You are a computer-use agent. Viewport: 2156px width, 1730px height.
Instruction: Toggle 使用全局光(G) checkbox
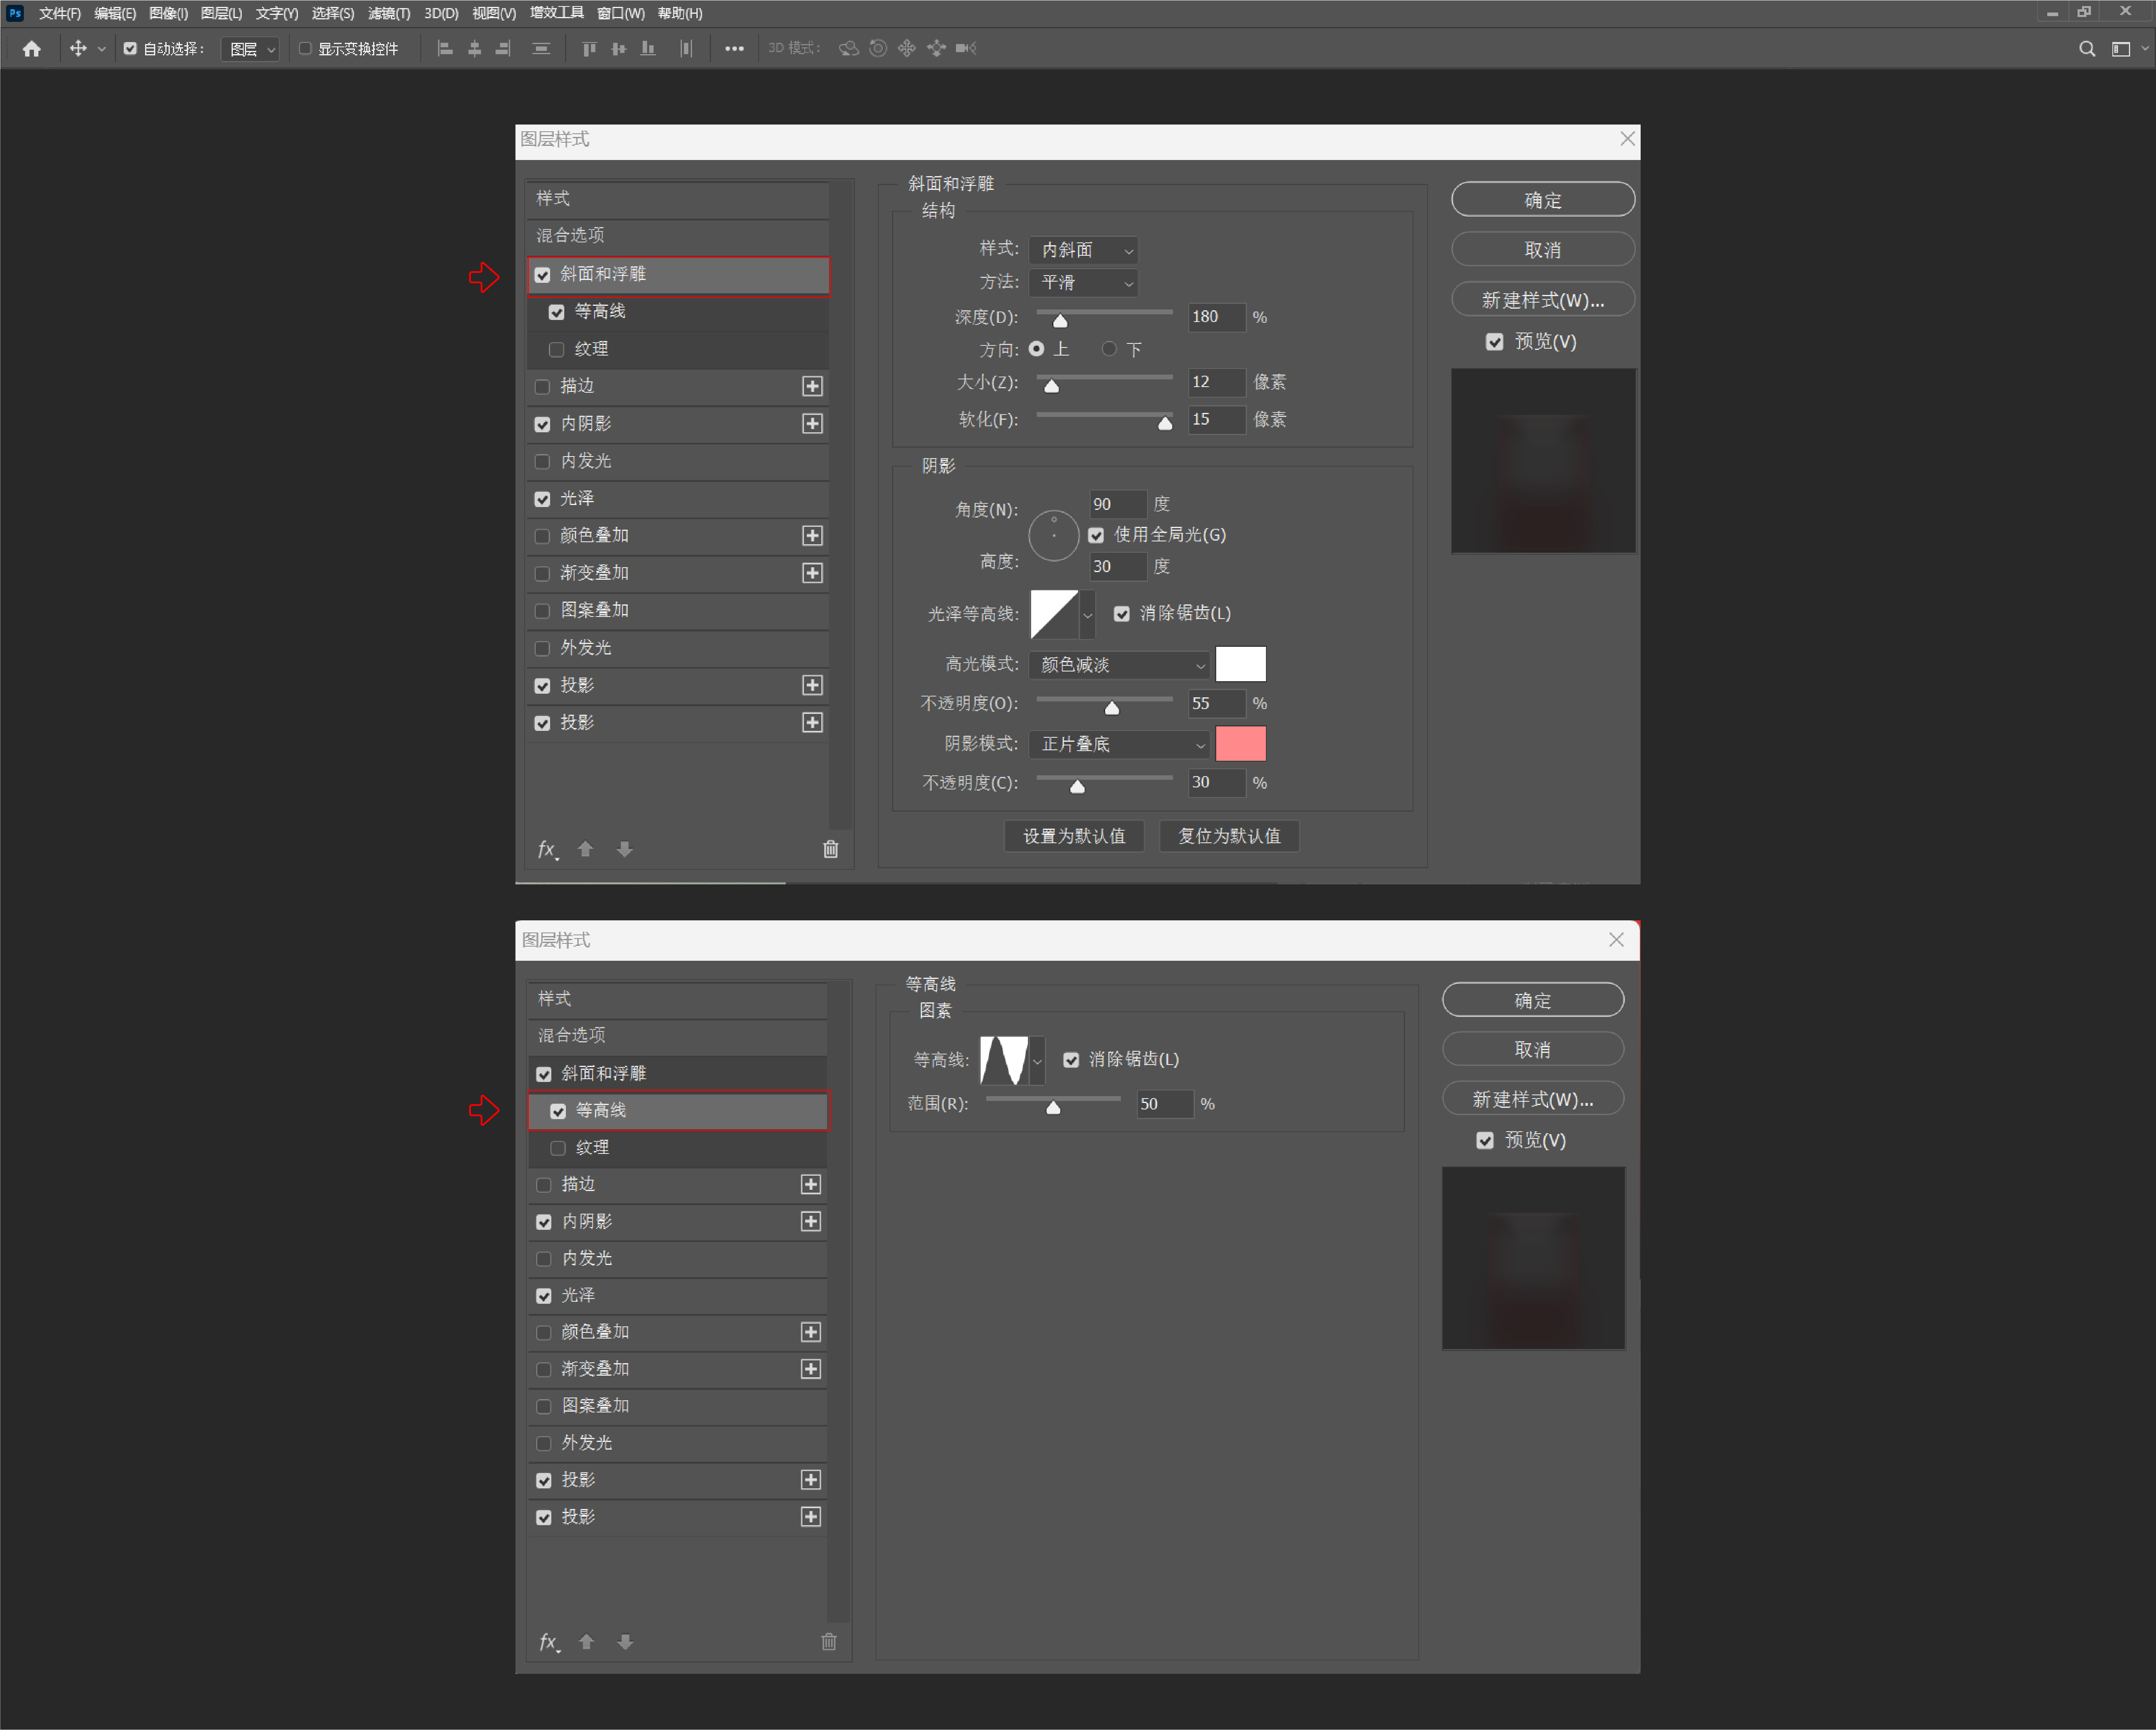[1096, 536]
